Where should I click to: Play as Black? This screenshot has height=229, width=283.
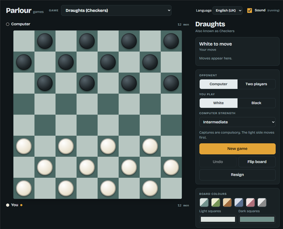click(x=256, y=103)
